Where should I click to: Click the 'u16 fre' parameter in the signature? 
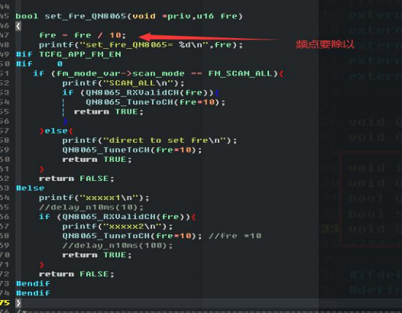(x=217, y=16)
